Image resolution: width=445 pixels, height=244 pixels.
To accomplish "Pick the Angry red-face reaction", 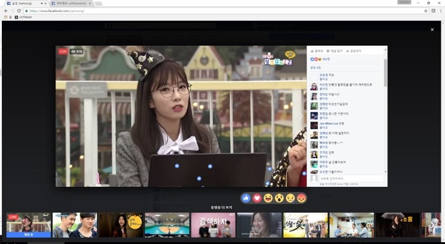I will click(301, 198).
